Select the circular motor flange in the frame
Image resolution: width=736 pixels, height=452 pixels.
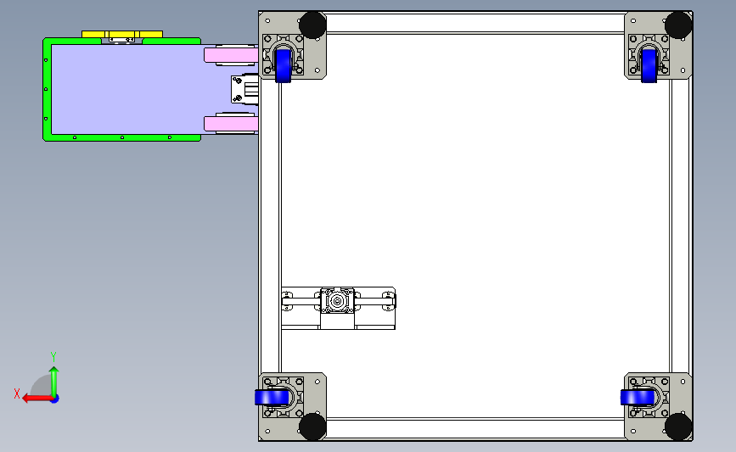(x=337, y=300)
